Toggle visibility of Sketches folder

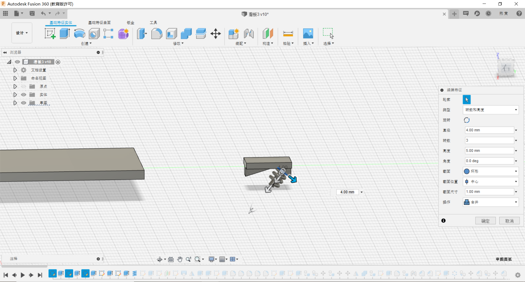(x=24, y=103)
